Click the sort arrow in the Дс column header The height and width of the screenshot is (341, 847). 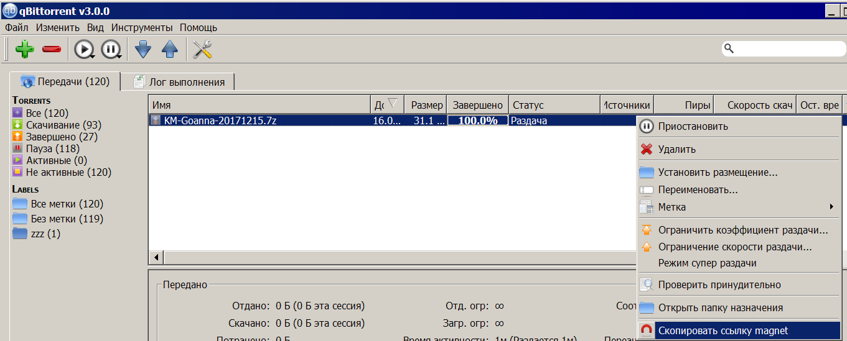click(393, 103)
